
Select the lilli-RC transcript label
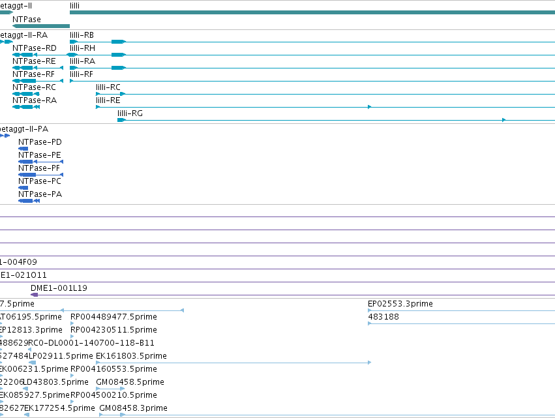pyautogui.click(x=108, y=87)
